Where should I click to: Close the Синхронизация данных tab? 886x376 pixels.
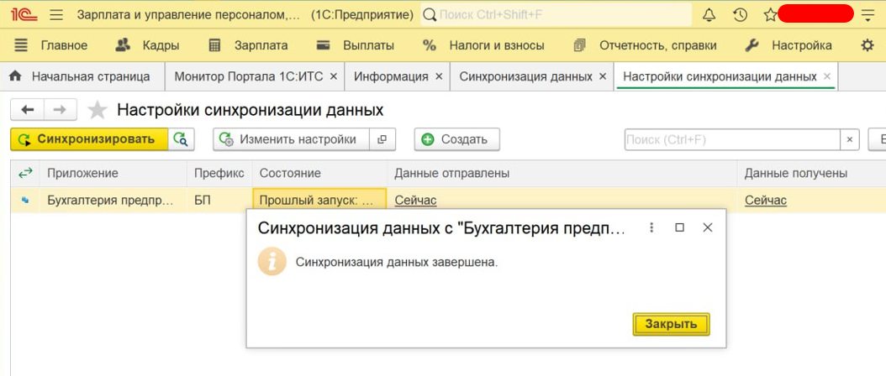click(x=603, y=76)
